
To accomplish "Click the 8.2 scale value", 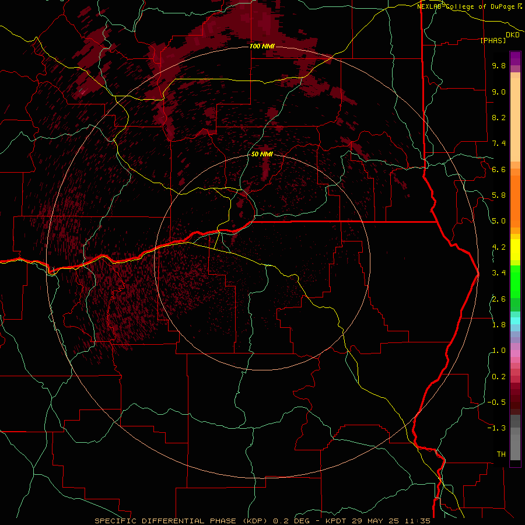I will (x=499, y=117).
